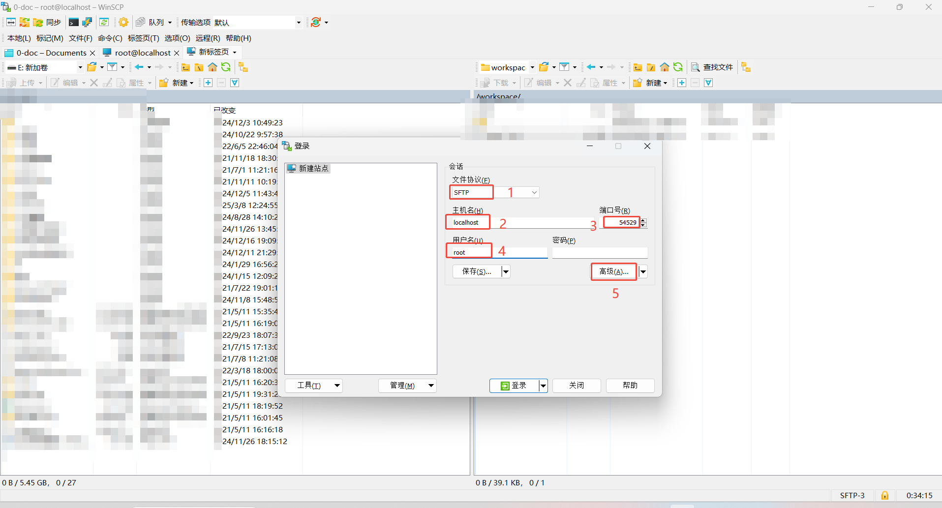
Task: Open the 命令(C) menu
Action: 110,38
